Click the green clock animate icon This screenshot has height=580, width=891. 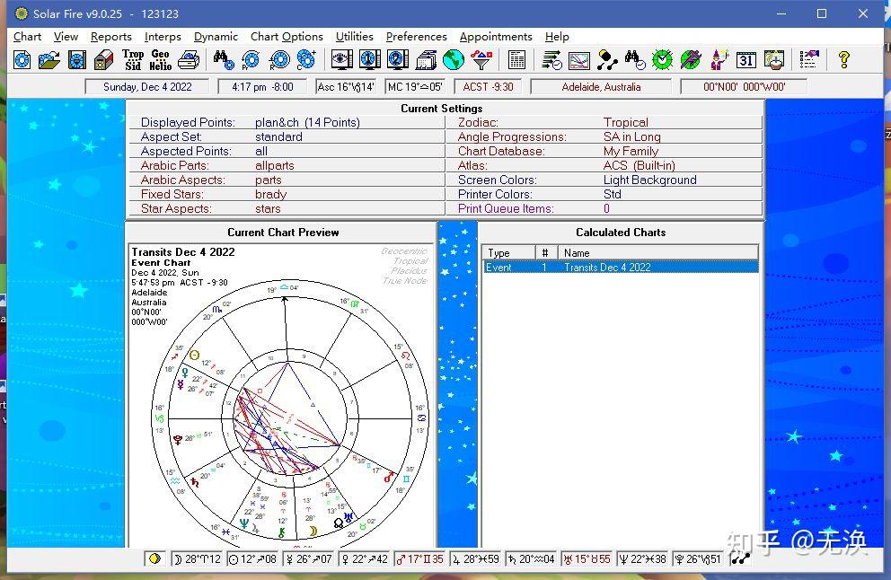(x=663, y=59)
